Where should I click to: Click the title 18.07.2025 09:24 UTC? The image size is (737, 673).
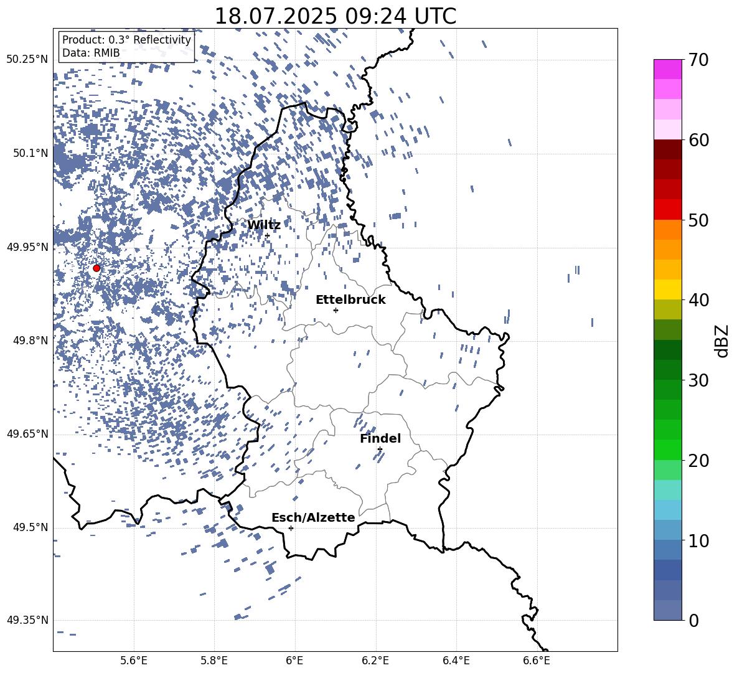click(x=335, y=16)
